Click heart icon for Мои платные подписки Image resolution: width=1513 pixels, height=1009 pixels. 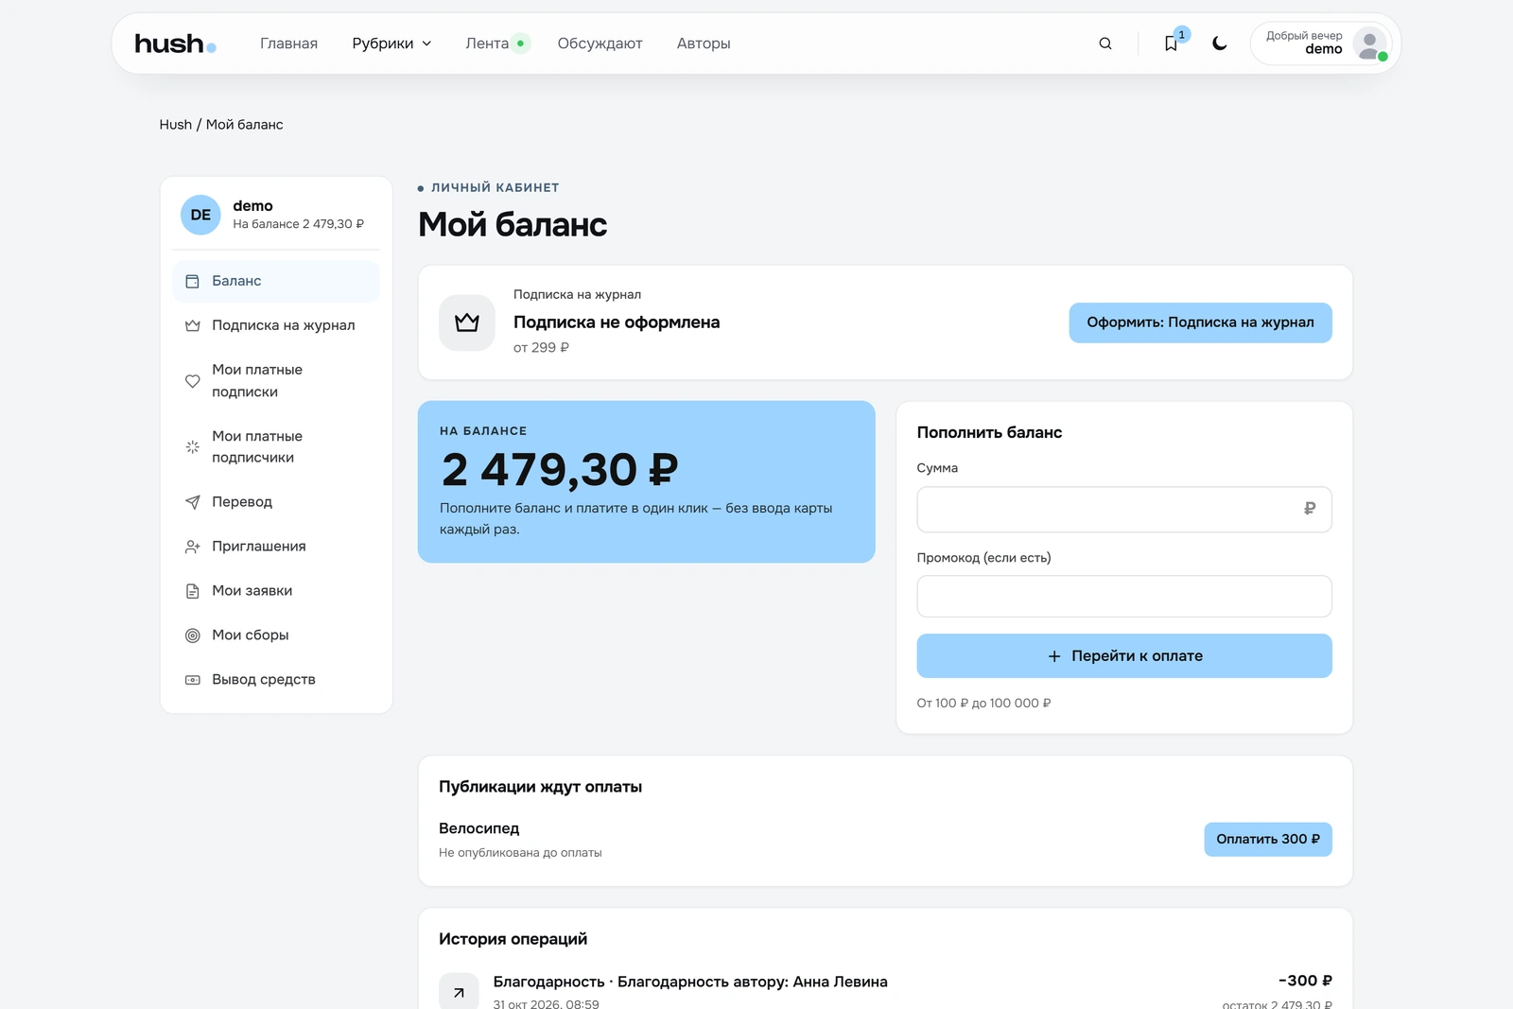(193, 381)
